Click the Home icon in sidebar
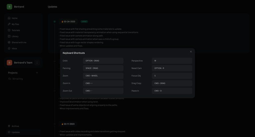 point(9,18)
